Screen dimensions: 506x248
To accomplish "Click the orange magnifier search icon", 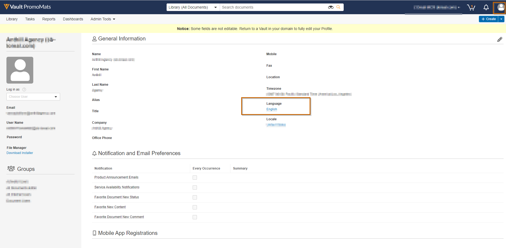I will tap(338, 7).
